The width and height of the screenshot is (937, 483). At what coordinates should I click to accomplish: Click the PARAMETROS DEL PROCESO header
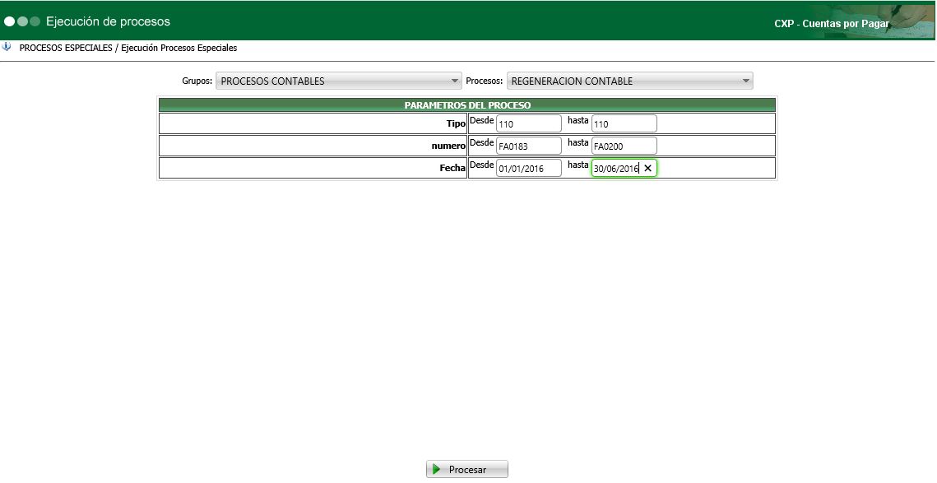(x=467, y=105)
